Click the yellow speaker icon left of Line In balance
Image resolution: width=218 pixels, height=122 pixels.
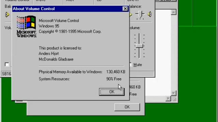coord(131,14)
